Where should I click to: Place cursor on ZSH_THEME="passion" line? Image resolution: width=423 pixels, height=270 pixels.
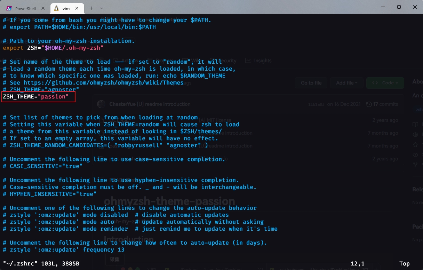click(36, 97)
